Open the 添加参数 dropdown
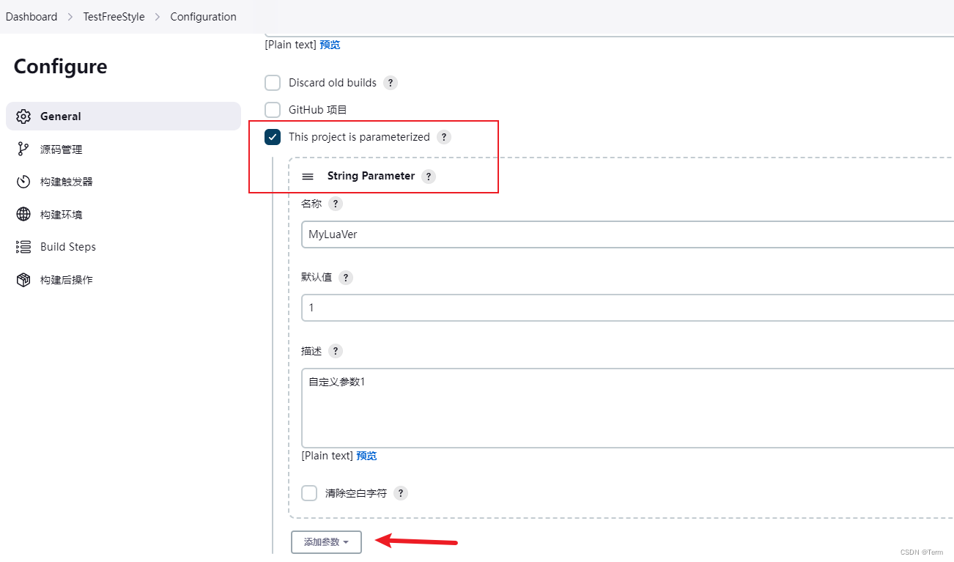The image size is (954, 562). coord(326,542)
